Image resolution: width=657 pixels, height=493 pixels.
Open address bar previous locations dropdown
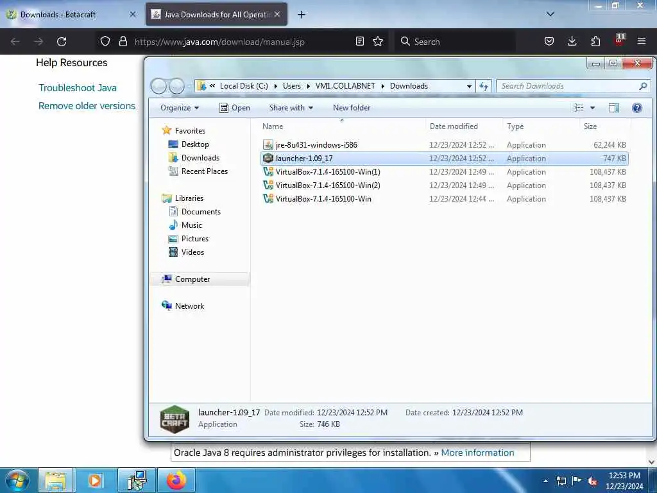pyautogui.click(x=469, y=87)
